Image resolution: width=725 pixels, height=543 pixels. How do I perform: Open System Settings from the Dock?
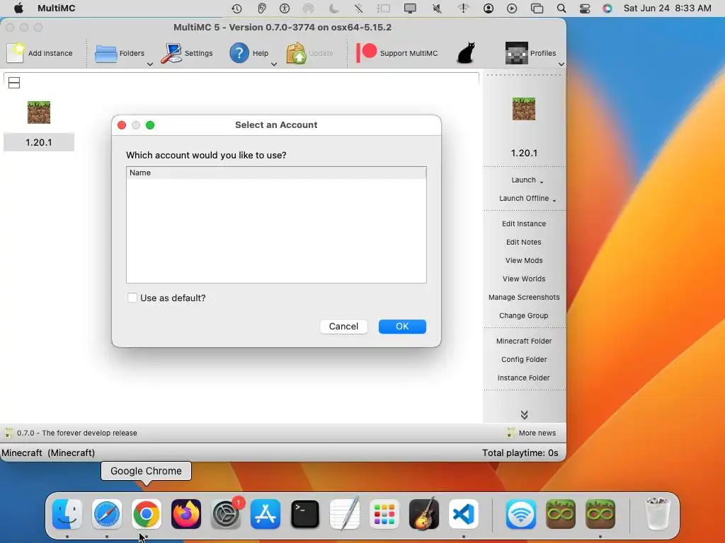(x=226, y=514)
